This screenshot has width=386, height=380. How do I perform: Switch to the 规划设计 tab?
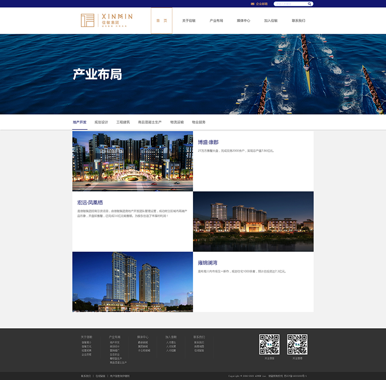tap(101, 122)
